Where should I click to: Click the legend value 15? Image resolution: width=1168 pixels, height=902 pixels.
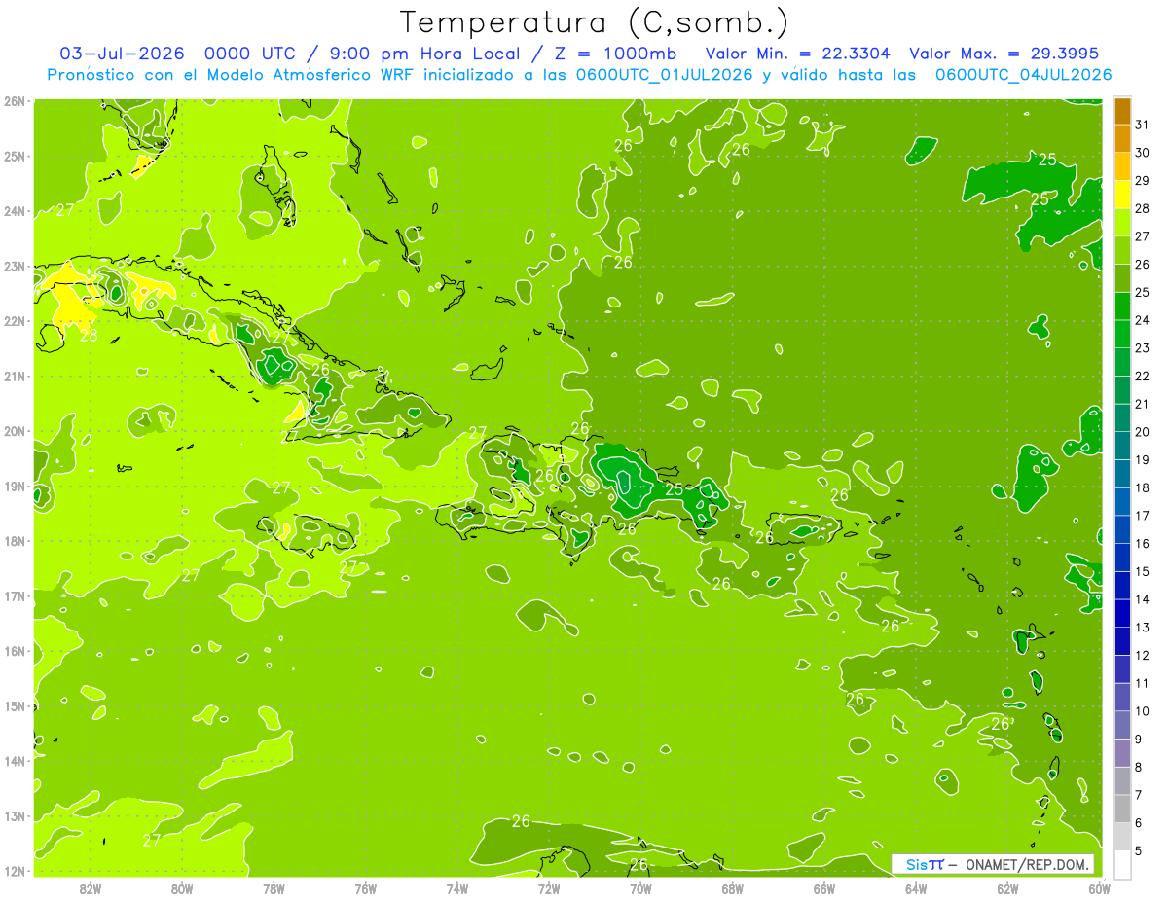click(x=1142, y=571)
